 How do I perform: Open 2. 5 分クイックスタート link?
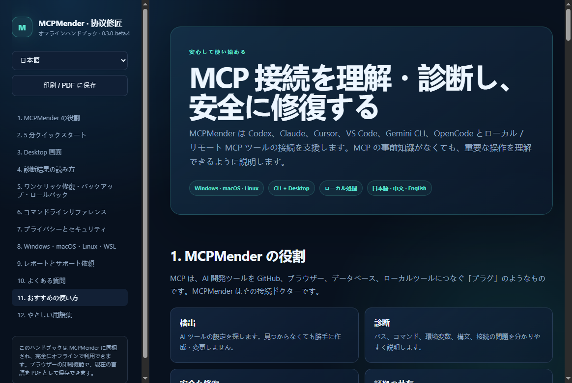[70, 135]
